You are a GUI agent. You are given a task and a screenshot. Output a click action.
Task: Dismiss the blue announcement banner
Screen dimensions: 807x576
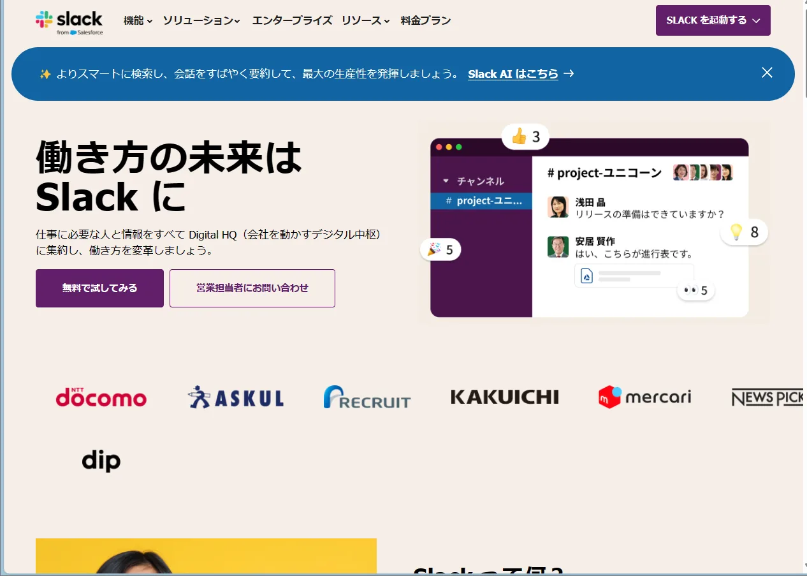(x=767, y=73)
